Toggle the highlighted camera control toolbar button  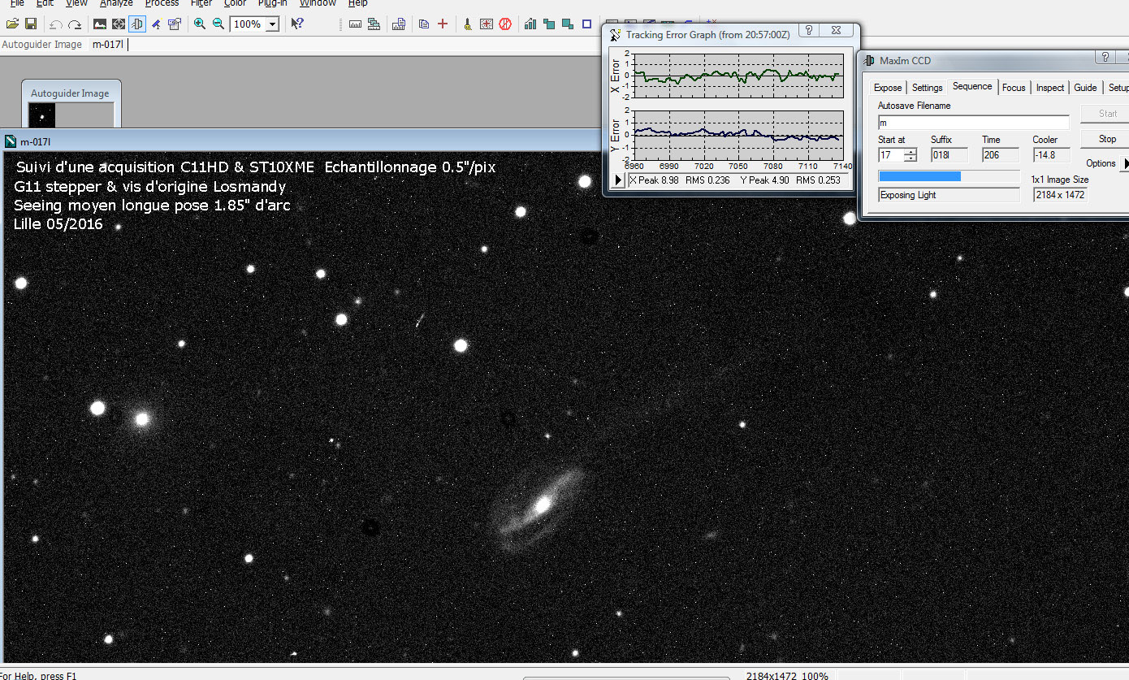coord(137,24)
